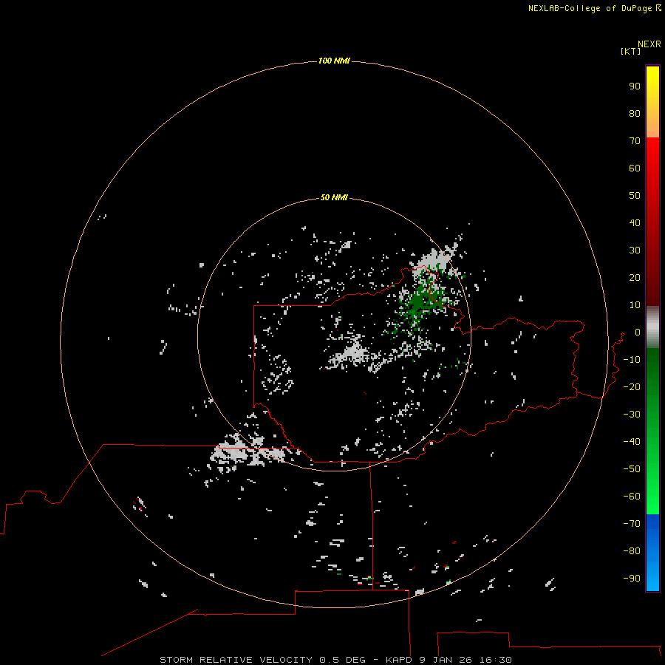Click the 60 value on velocity scale

coord(635,168)
